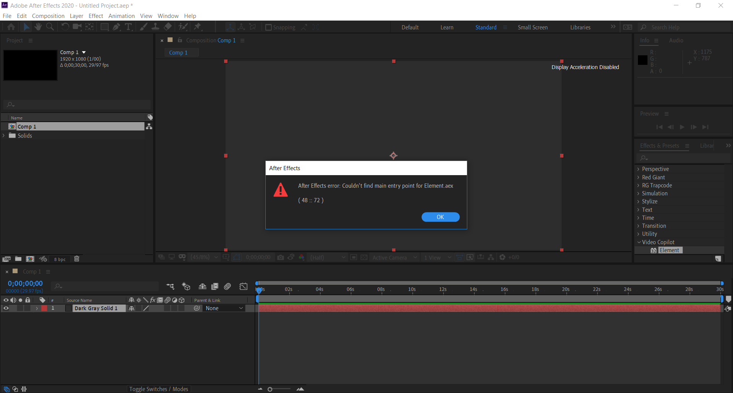Switch to the Default workspace
Screen dimensions: 733x393
(410, 27)
